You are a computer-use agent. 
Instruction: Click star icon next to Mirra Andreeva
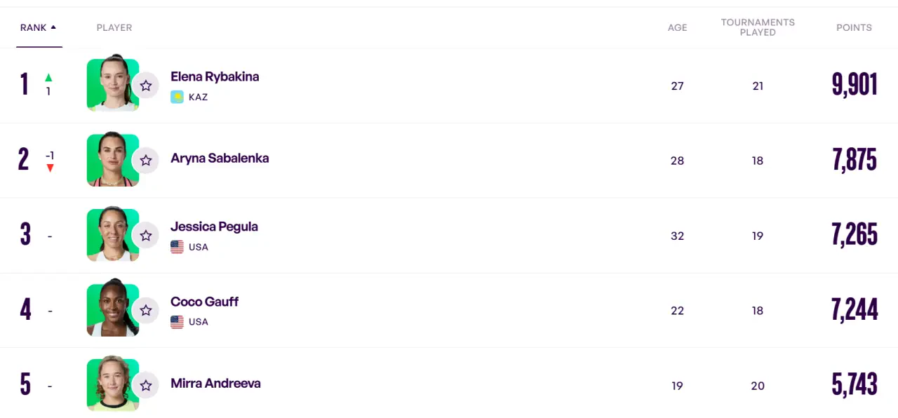tap(146, 385)
